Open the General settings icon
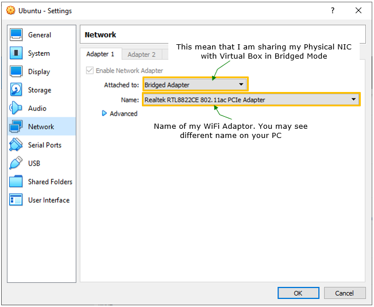374x307 pixels. pos(16,34)
